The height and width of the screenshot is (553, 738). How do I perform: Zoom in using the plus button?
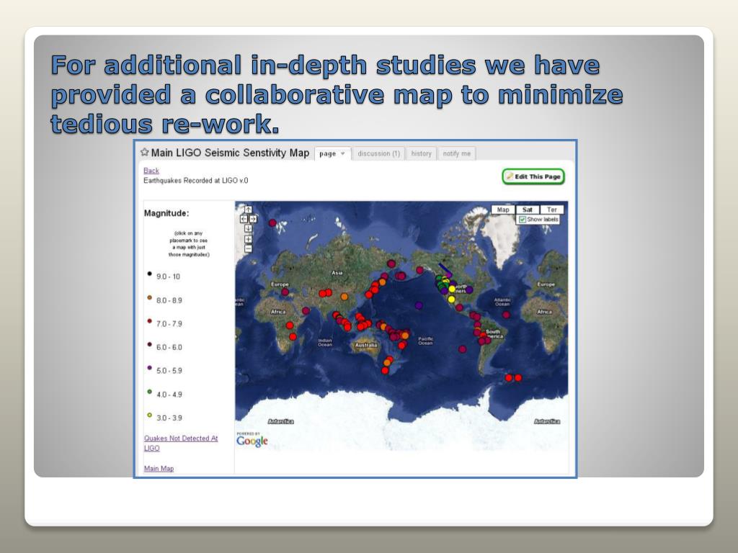tap(248, 239)
